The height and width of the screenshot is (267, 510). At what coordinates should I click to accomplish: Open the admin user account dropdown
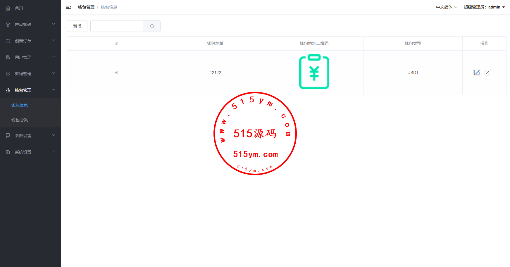pyautogui.click(x=484, y=7)
